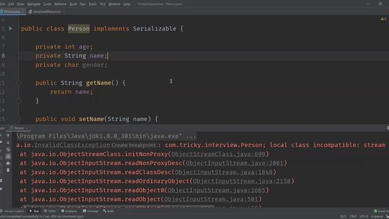This screenshot has height=219, width=389.
Task: Open the Build menu
Action: pos(73,4)
